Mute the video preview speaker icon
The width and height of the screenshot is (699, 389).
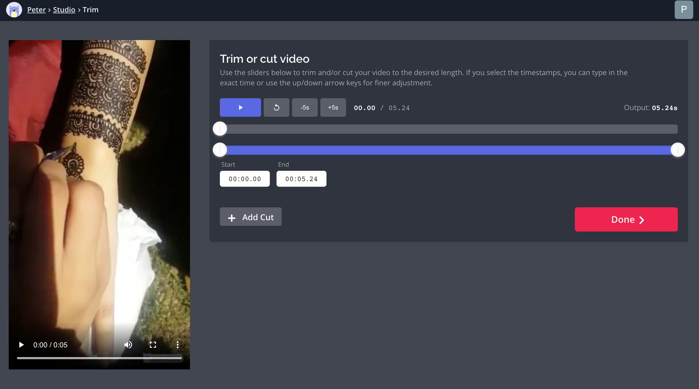tap(128, 345)
